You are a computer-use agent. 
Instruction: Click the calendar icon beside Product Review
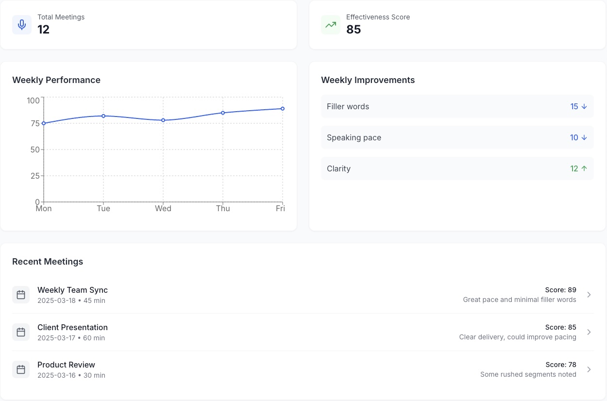tap(21, 369)
